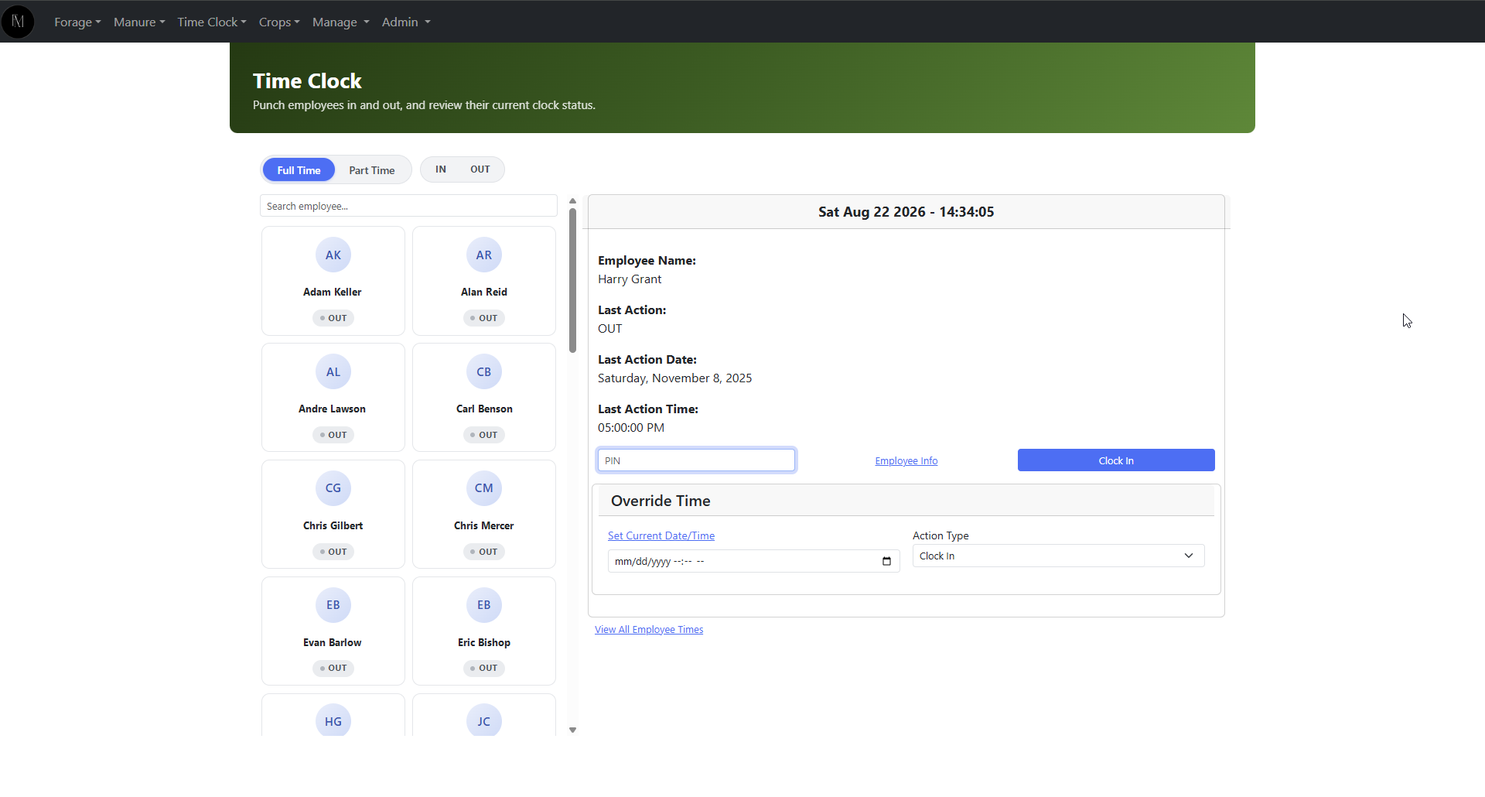Click the Harry Grant employee name text

pyautogui.click(x=630, y=279)
